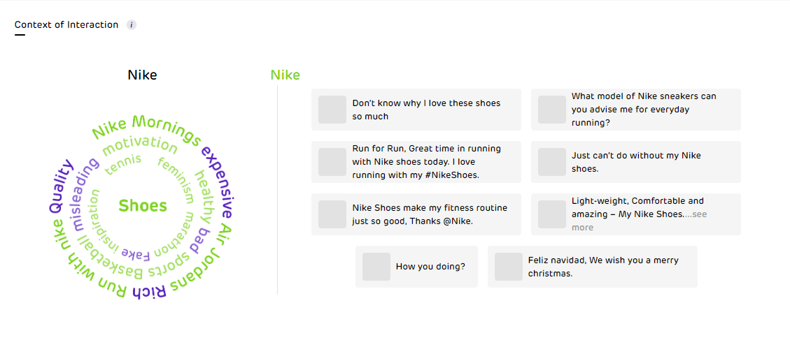Select 'Quality' in the word cloud

(62, 186)
